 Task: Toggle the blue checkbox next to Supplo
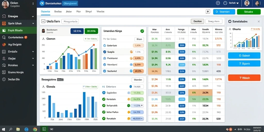click(105, 52)
